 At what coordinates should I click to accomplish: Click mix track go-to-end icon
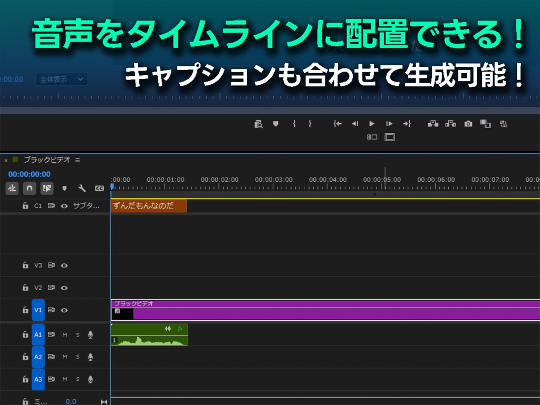coord(104,401)
